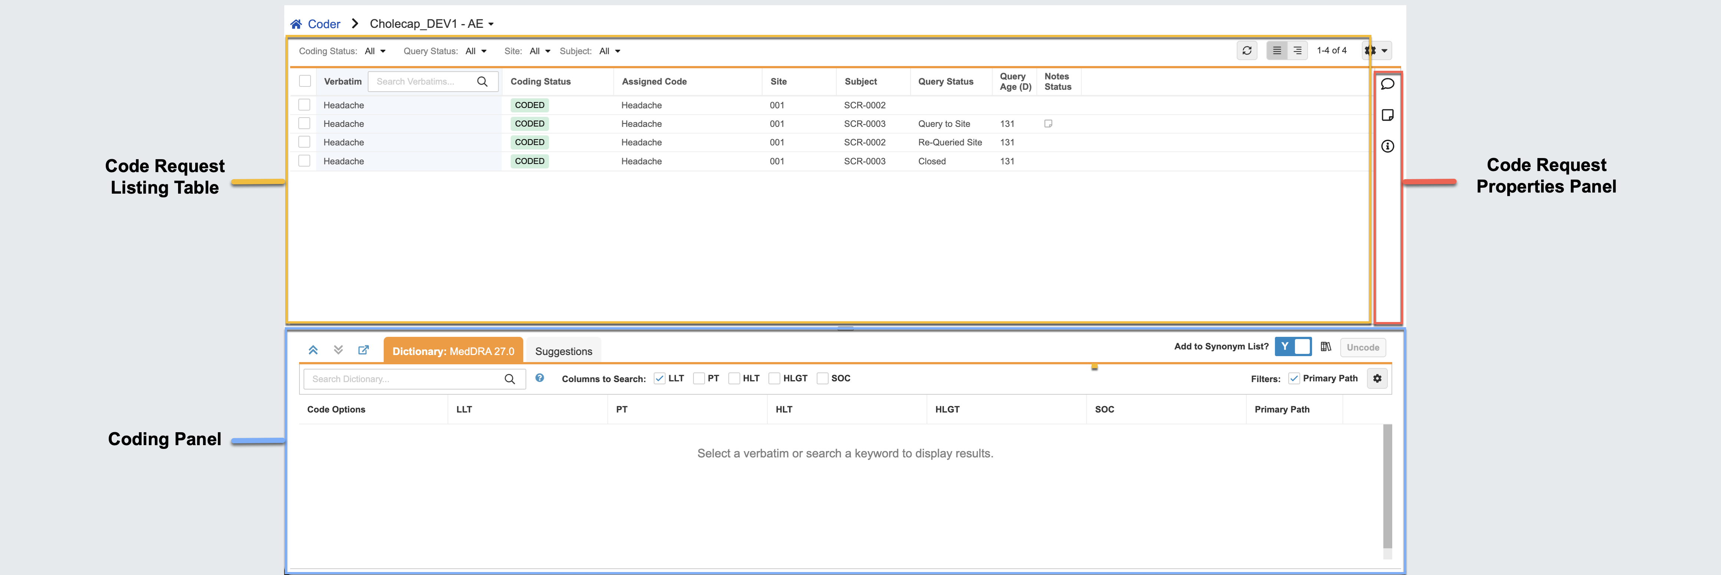This screenshot has height=575, width=1721.
Task: Switch to the Suggestions tab
Action: click(563, 351)
